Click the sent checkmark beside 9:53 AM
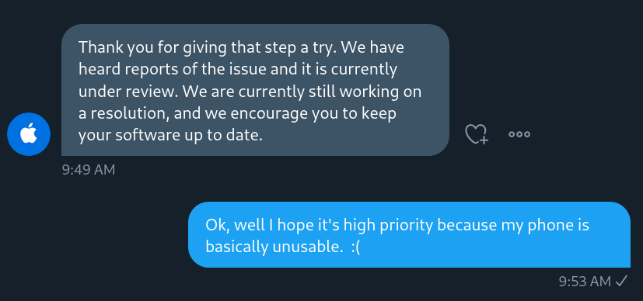643x301 pixels. click(x=622, y=281)
